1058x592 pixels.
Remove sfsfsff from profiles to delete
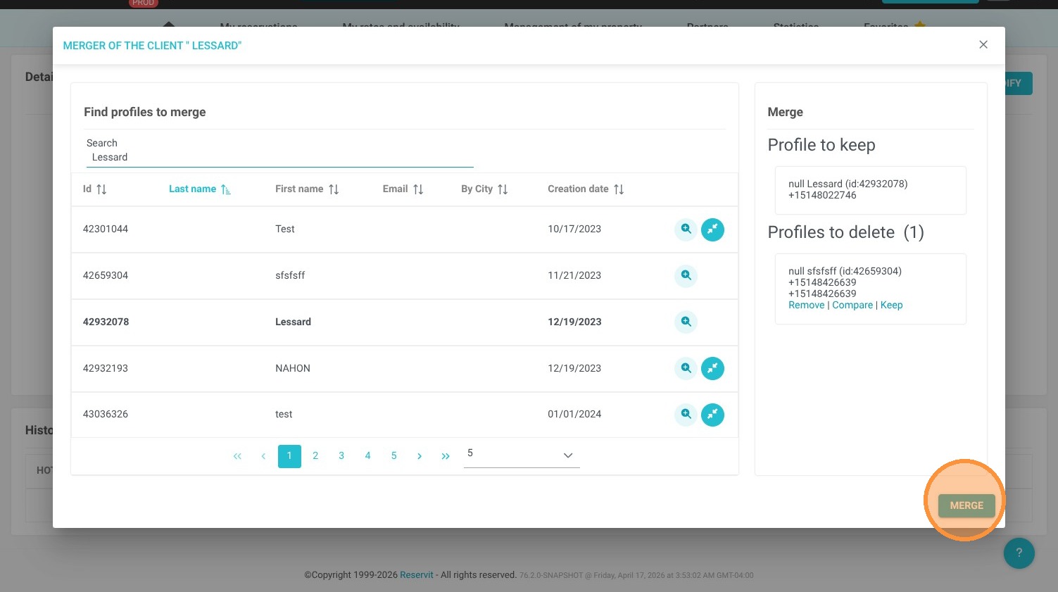tap(806, 306)
